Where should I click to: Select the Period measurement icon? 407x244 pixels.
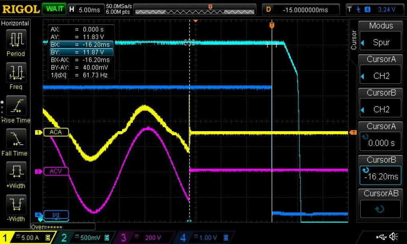tap(16, 39)
